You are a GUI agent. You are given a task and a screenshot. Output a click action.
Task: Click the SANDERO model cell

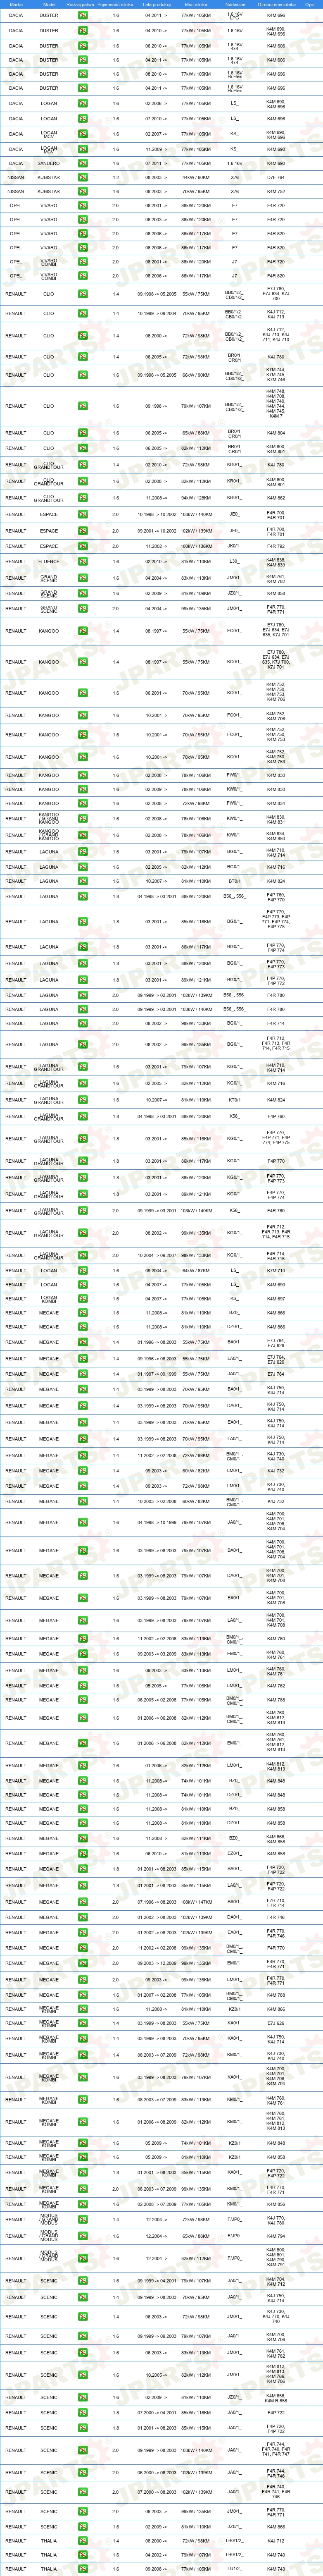pyautogui.click(x=49, y=163)
